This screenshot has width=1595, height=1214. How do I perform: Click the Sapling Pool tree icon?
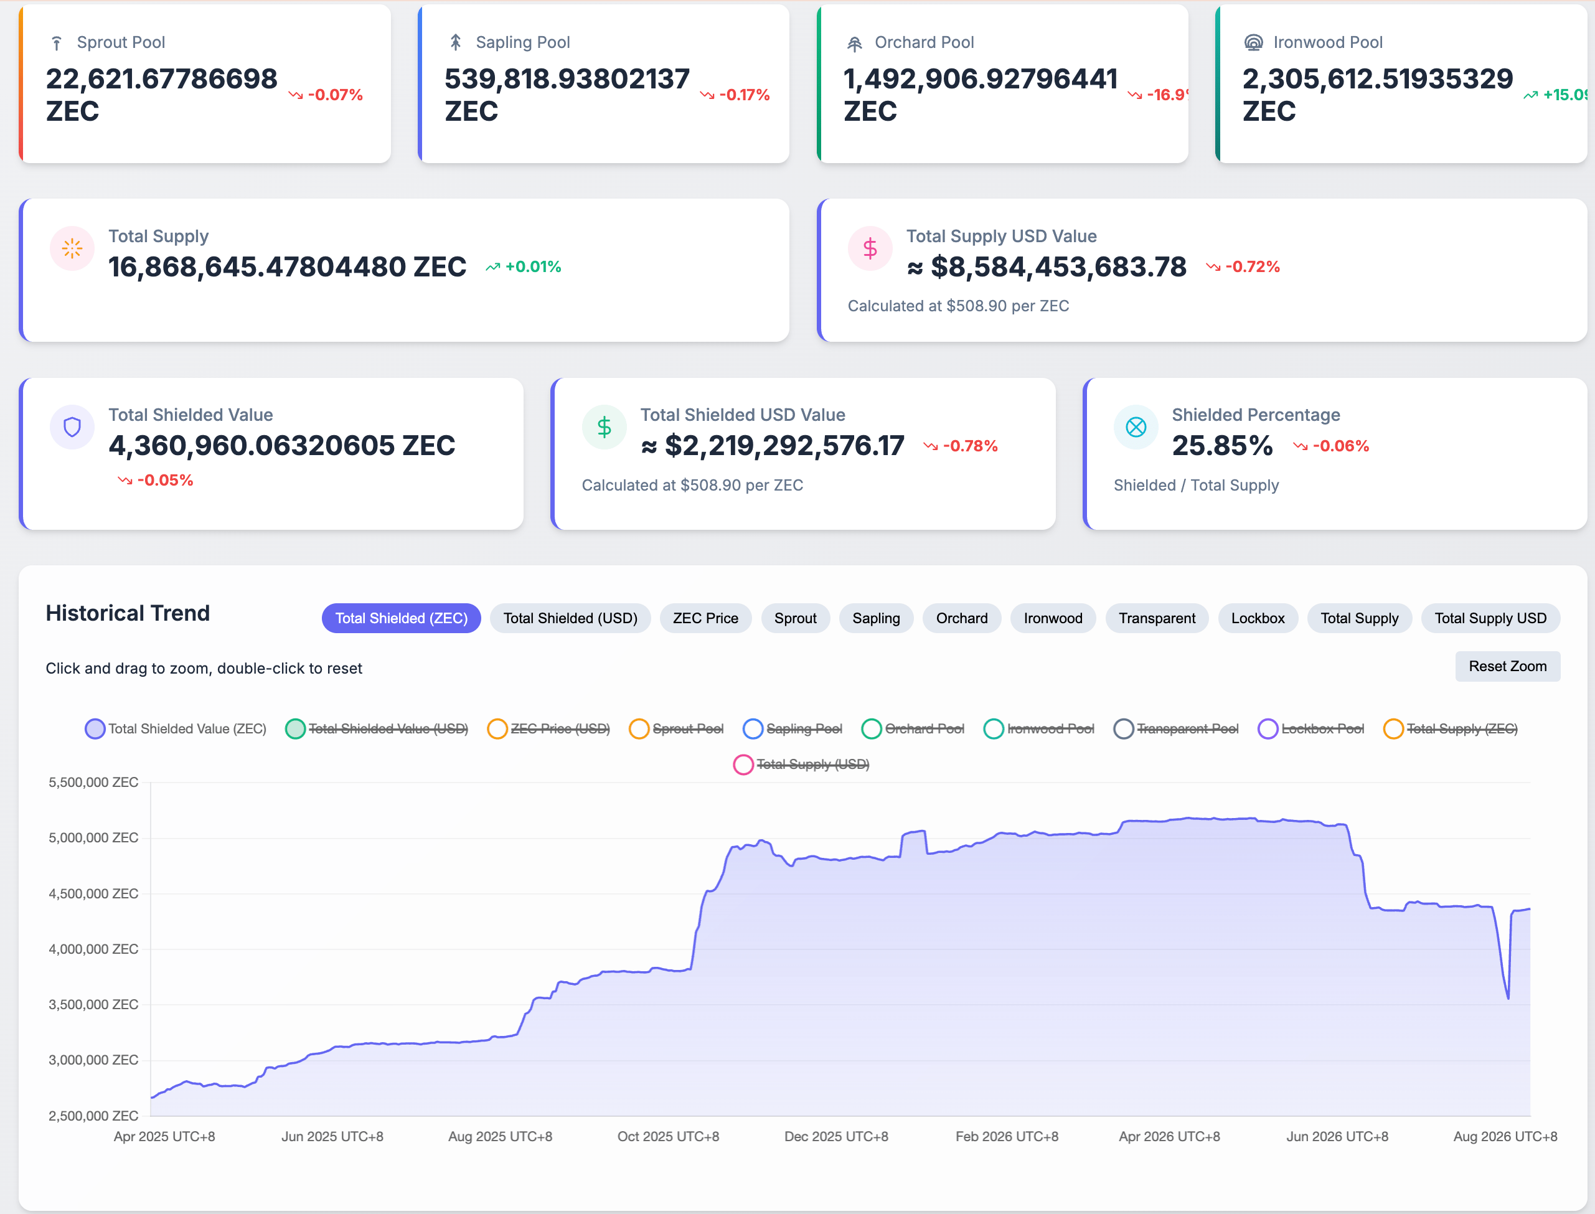[x=455, y=42]
